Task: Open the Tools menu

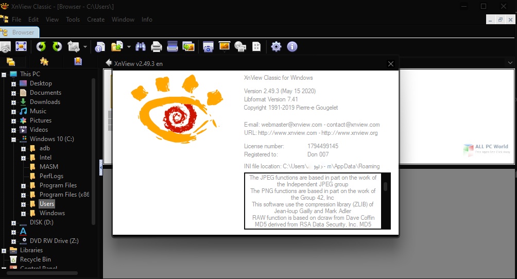Action: (x=73, y=20)
